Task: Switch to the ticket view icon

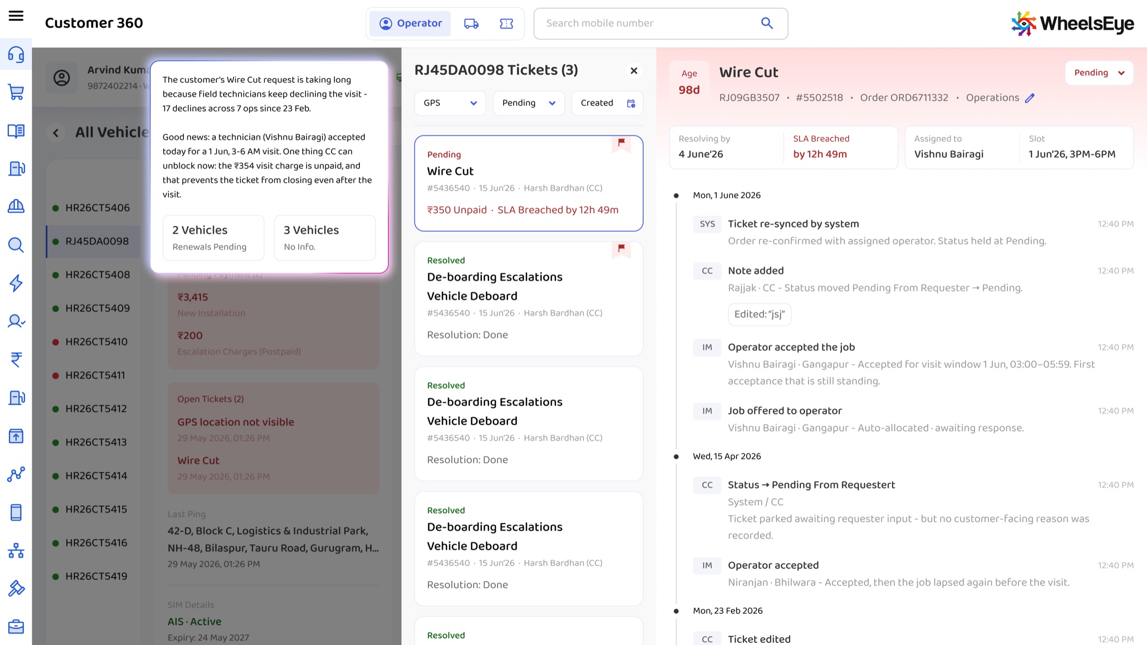Action: coord(506,23)
